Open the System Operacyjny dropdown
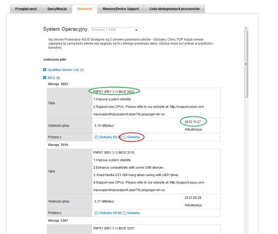 point(114,30)
